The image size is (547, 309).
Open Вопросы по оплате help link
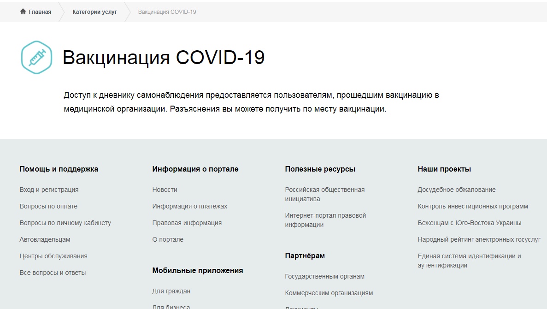pyautogui.click(x=48, y=206)
